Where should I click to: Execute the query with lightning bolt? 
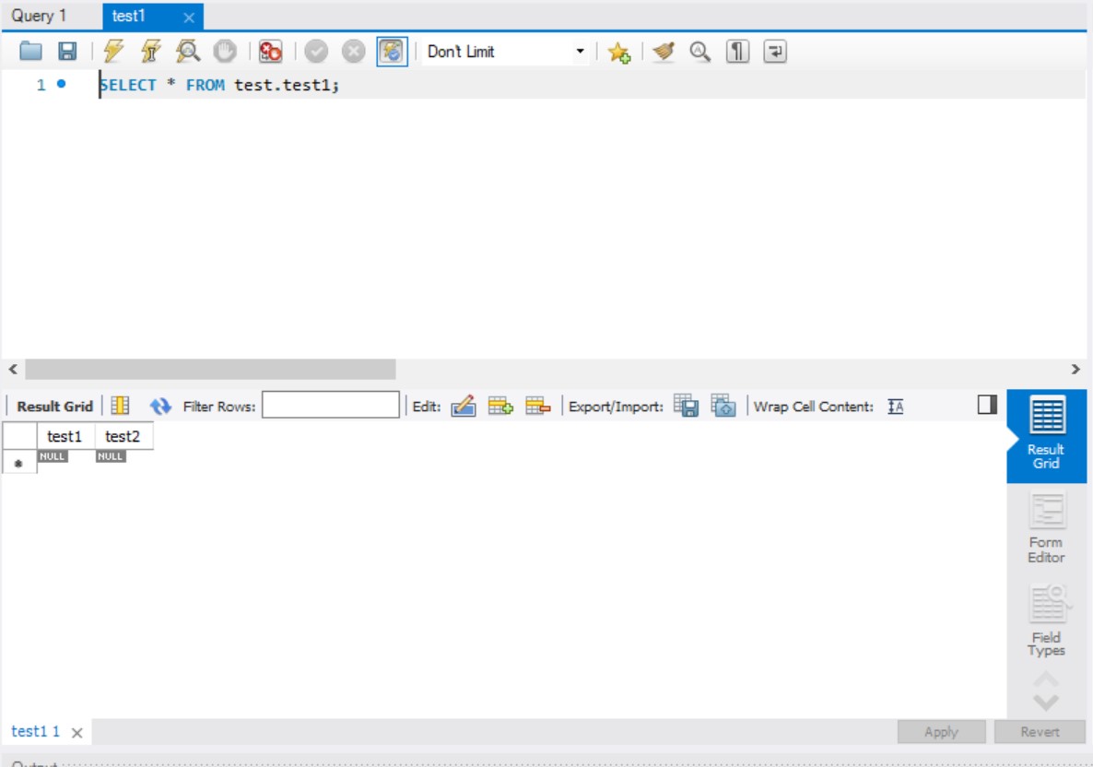coord(113,51)
